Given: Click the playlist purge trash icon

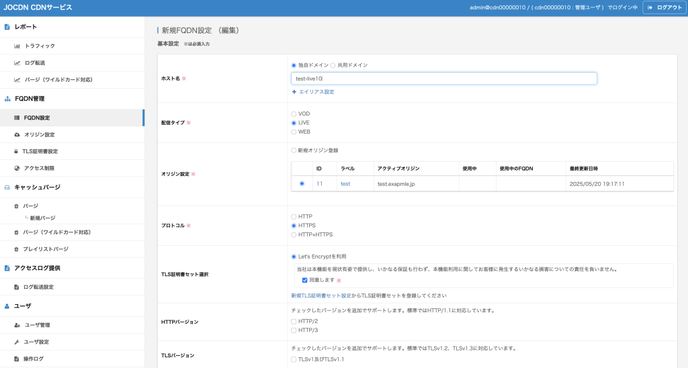Looking at the screenshot, I should 16,249.
